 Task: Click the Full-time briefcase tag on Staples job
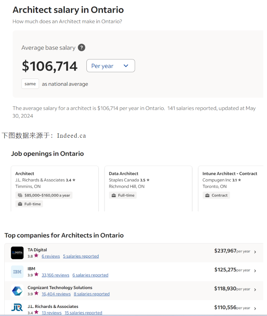pos(123,195)
